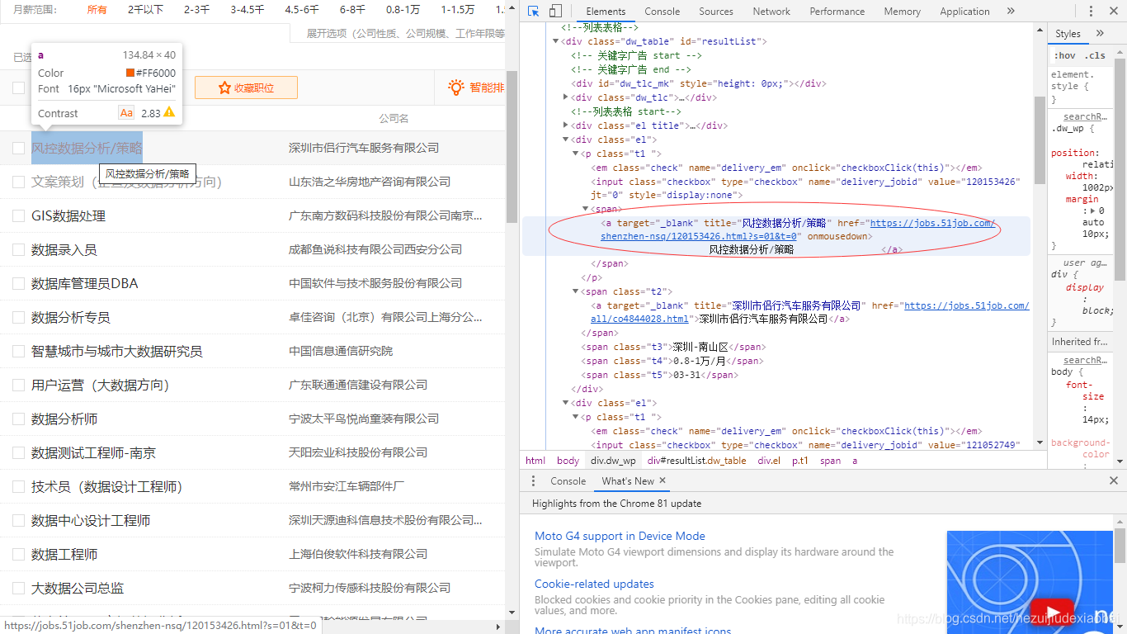The width and height of the screenshot is (1127, 634).
Task: Select salary range 2千以下
Action: pyautogui.click(x=146, y=10)
